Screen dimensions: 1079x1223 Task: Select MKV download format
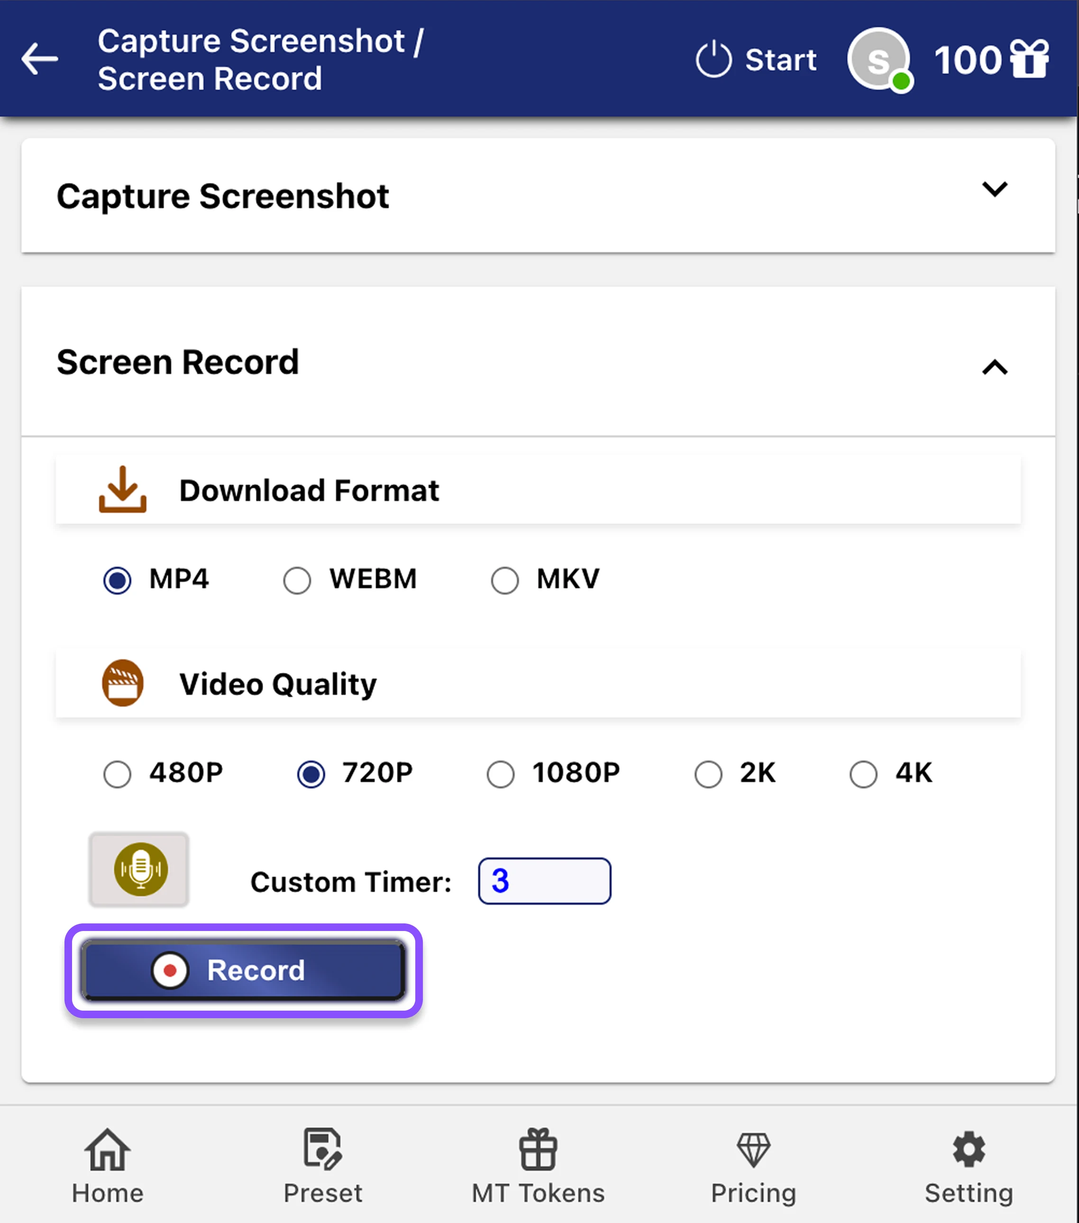(504, 579)
